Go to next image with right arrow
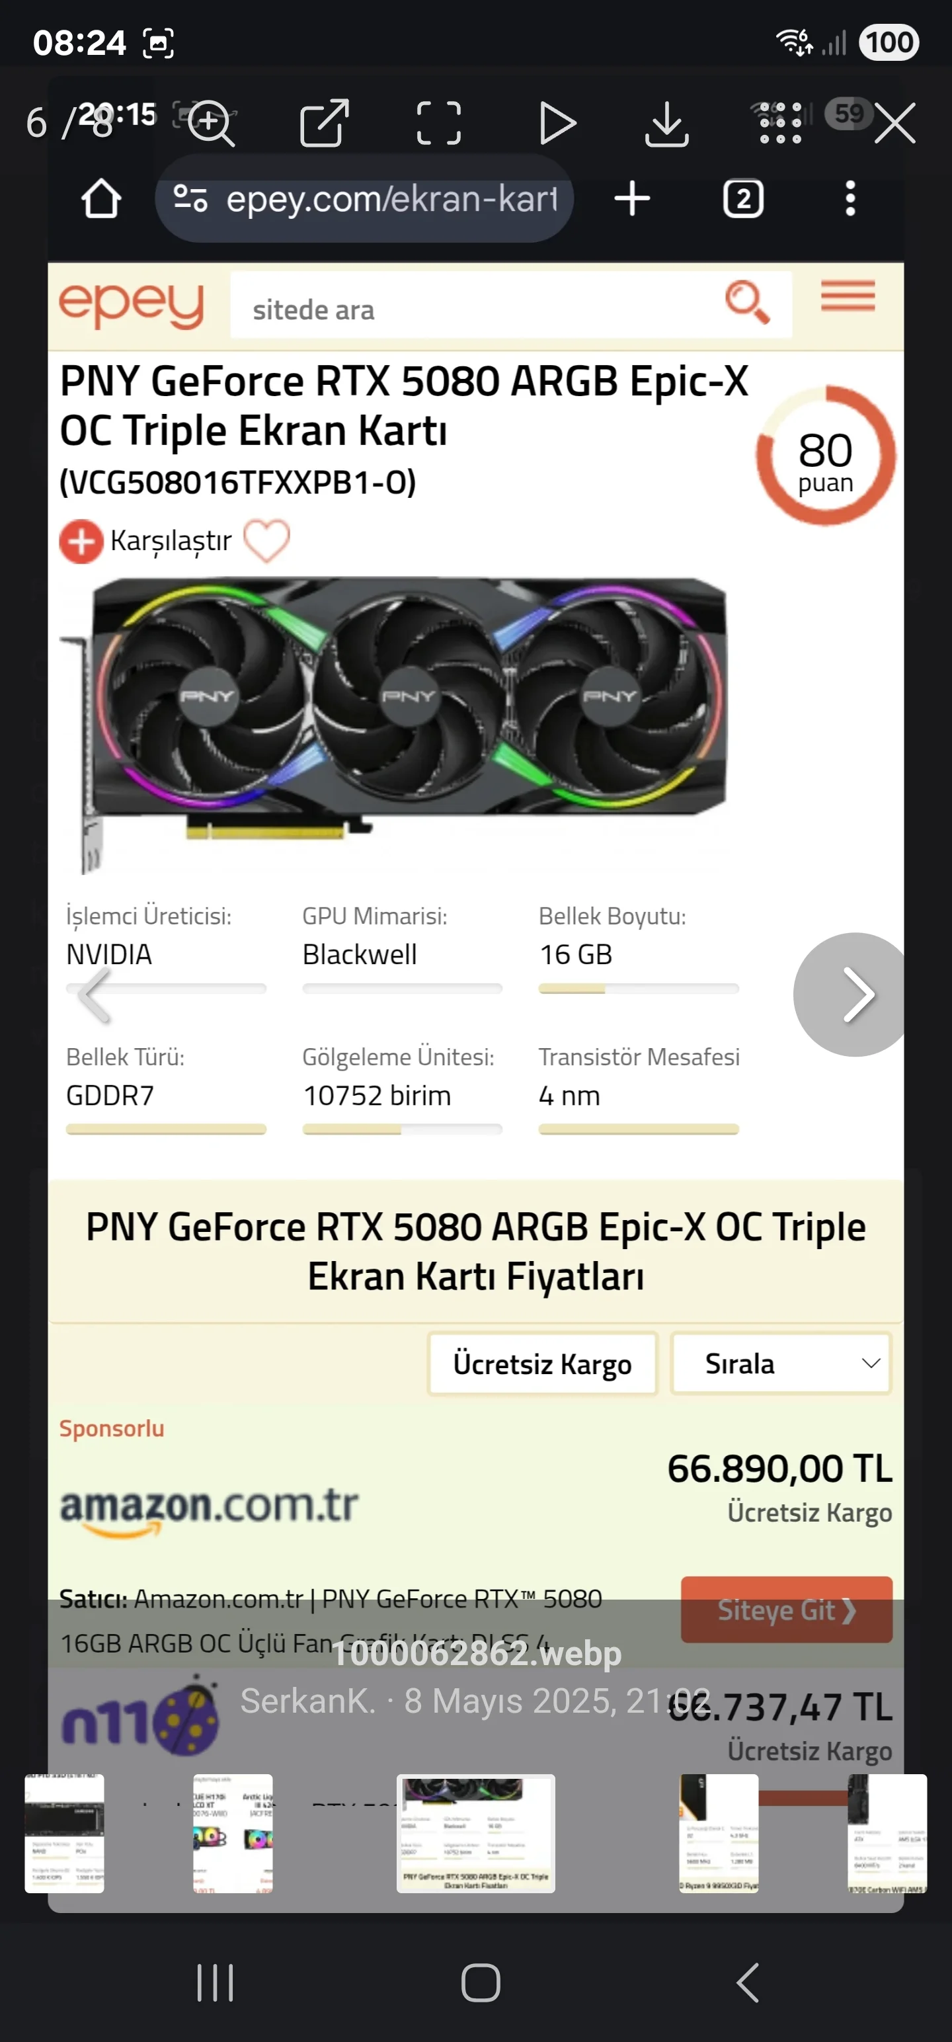This screenshot has height=2042, width=952. pos(855,994)
